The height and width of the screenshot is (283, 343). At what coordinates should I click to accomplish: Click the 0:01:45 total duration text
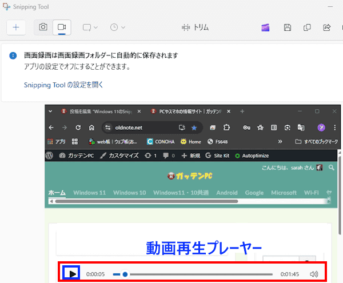[290, 274]
